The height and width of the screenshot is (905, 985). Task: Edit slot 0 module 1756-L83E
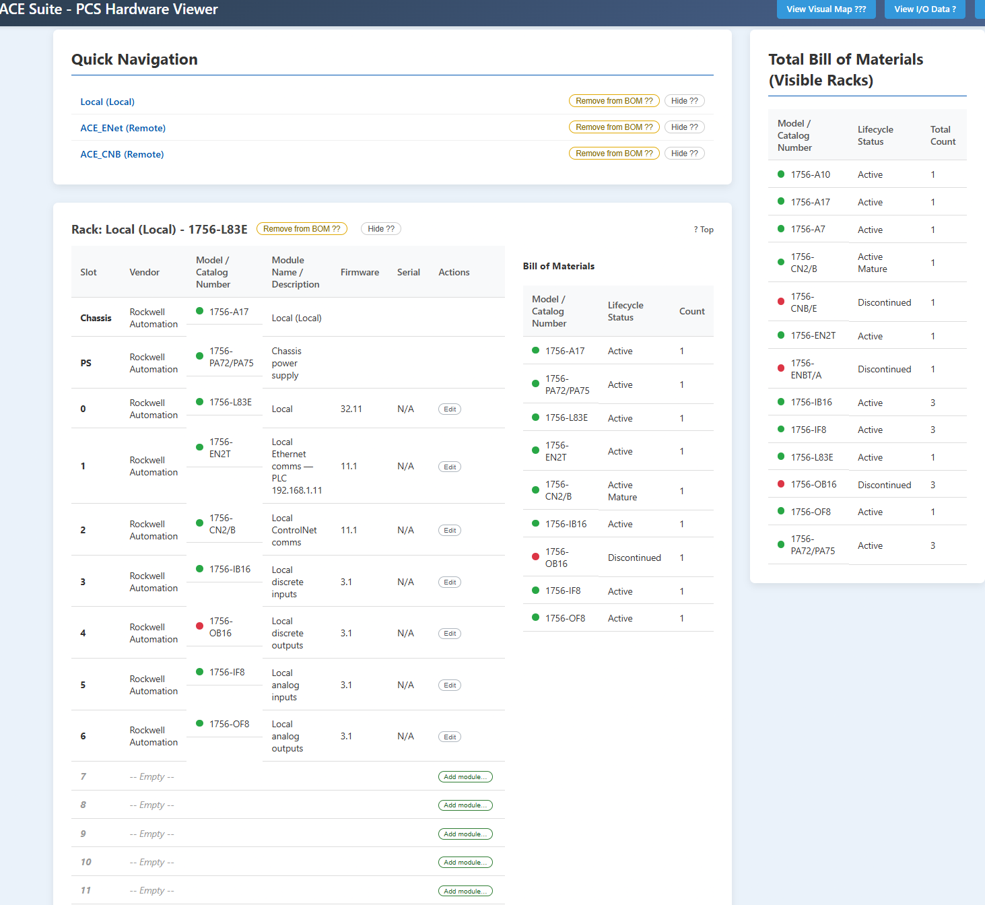tap(450, 409)
